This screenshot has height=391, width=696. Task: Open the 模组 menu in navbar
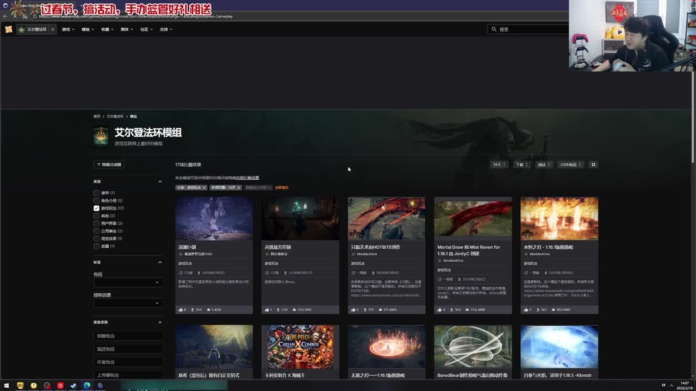tap(87, 29)
